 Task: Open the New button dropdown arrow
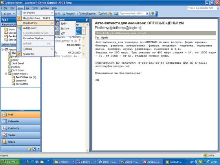[14, 14]
